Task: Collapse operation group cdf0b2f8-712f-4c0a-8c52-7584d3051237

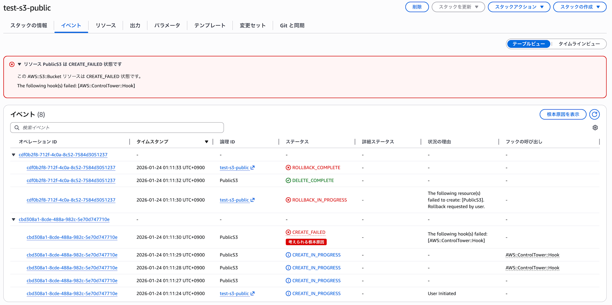Action: [13, 155]
